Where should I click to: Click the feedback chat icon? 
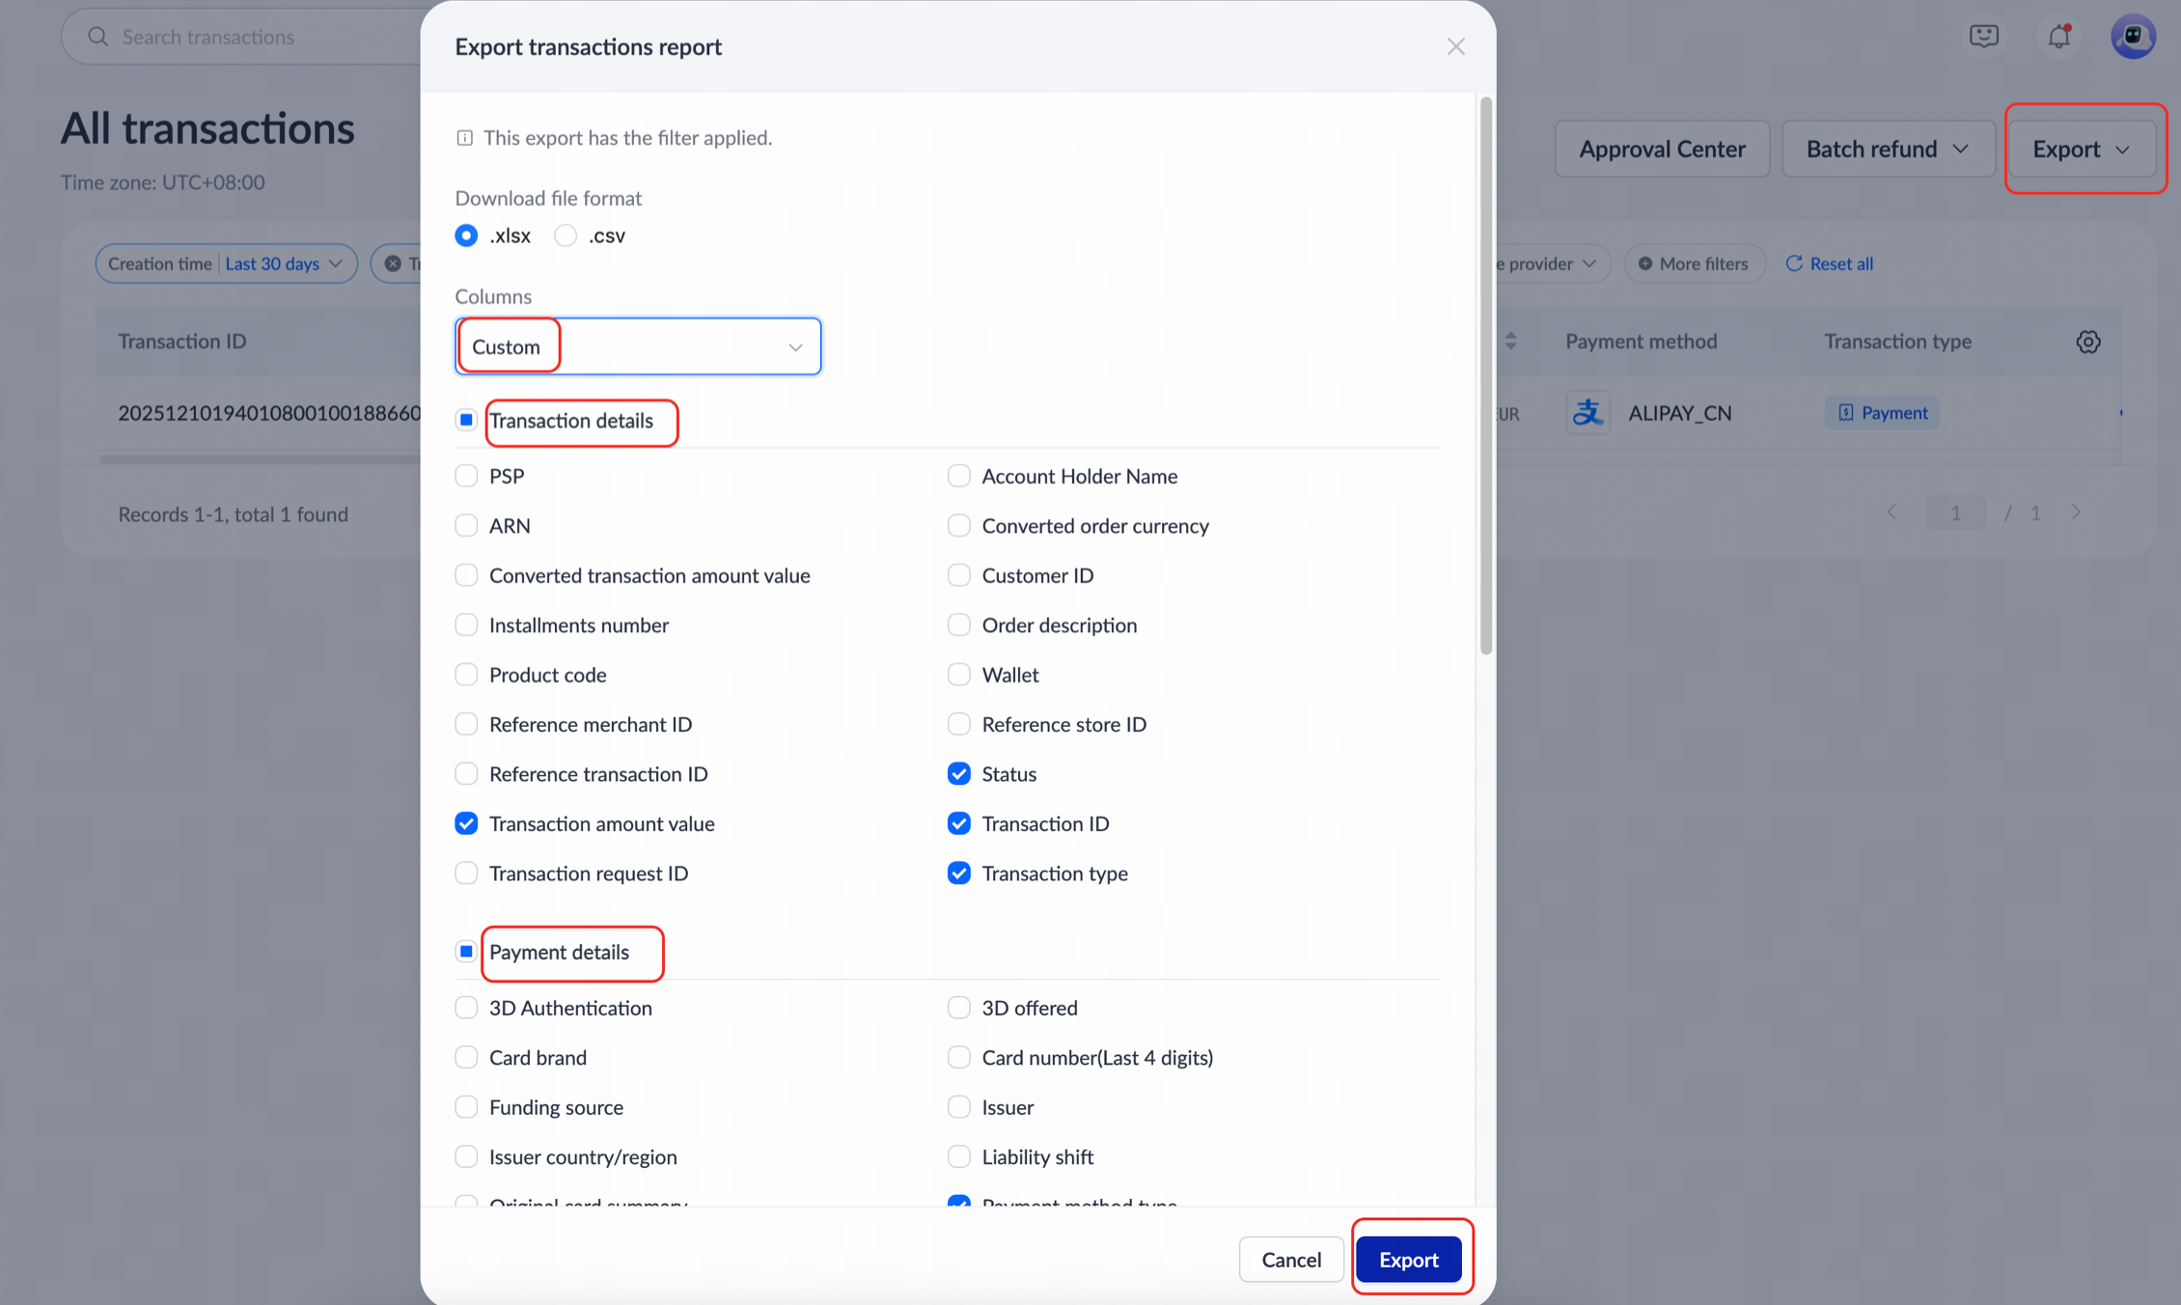[1983, 37]
